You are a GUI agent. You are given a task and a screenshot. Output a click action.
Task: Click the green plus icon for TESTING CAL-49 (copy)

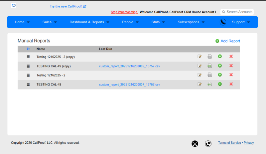pyautogui.click(x=220, y=66)
